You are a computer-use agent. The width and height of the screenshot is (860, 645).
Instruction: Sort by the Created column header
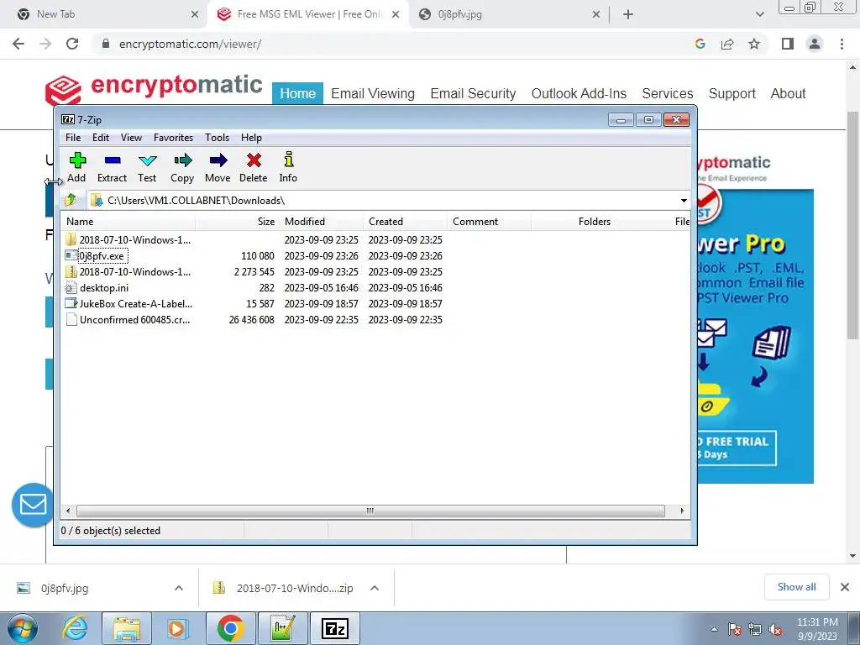406,222
